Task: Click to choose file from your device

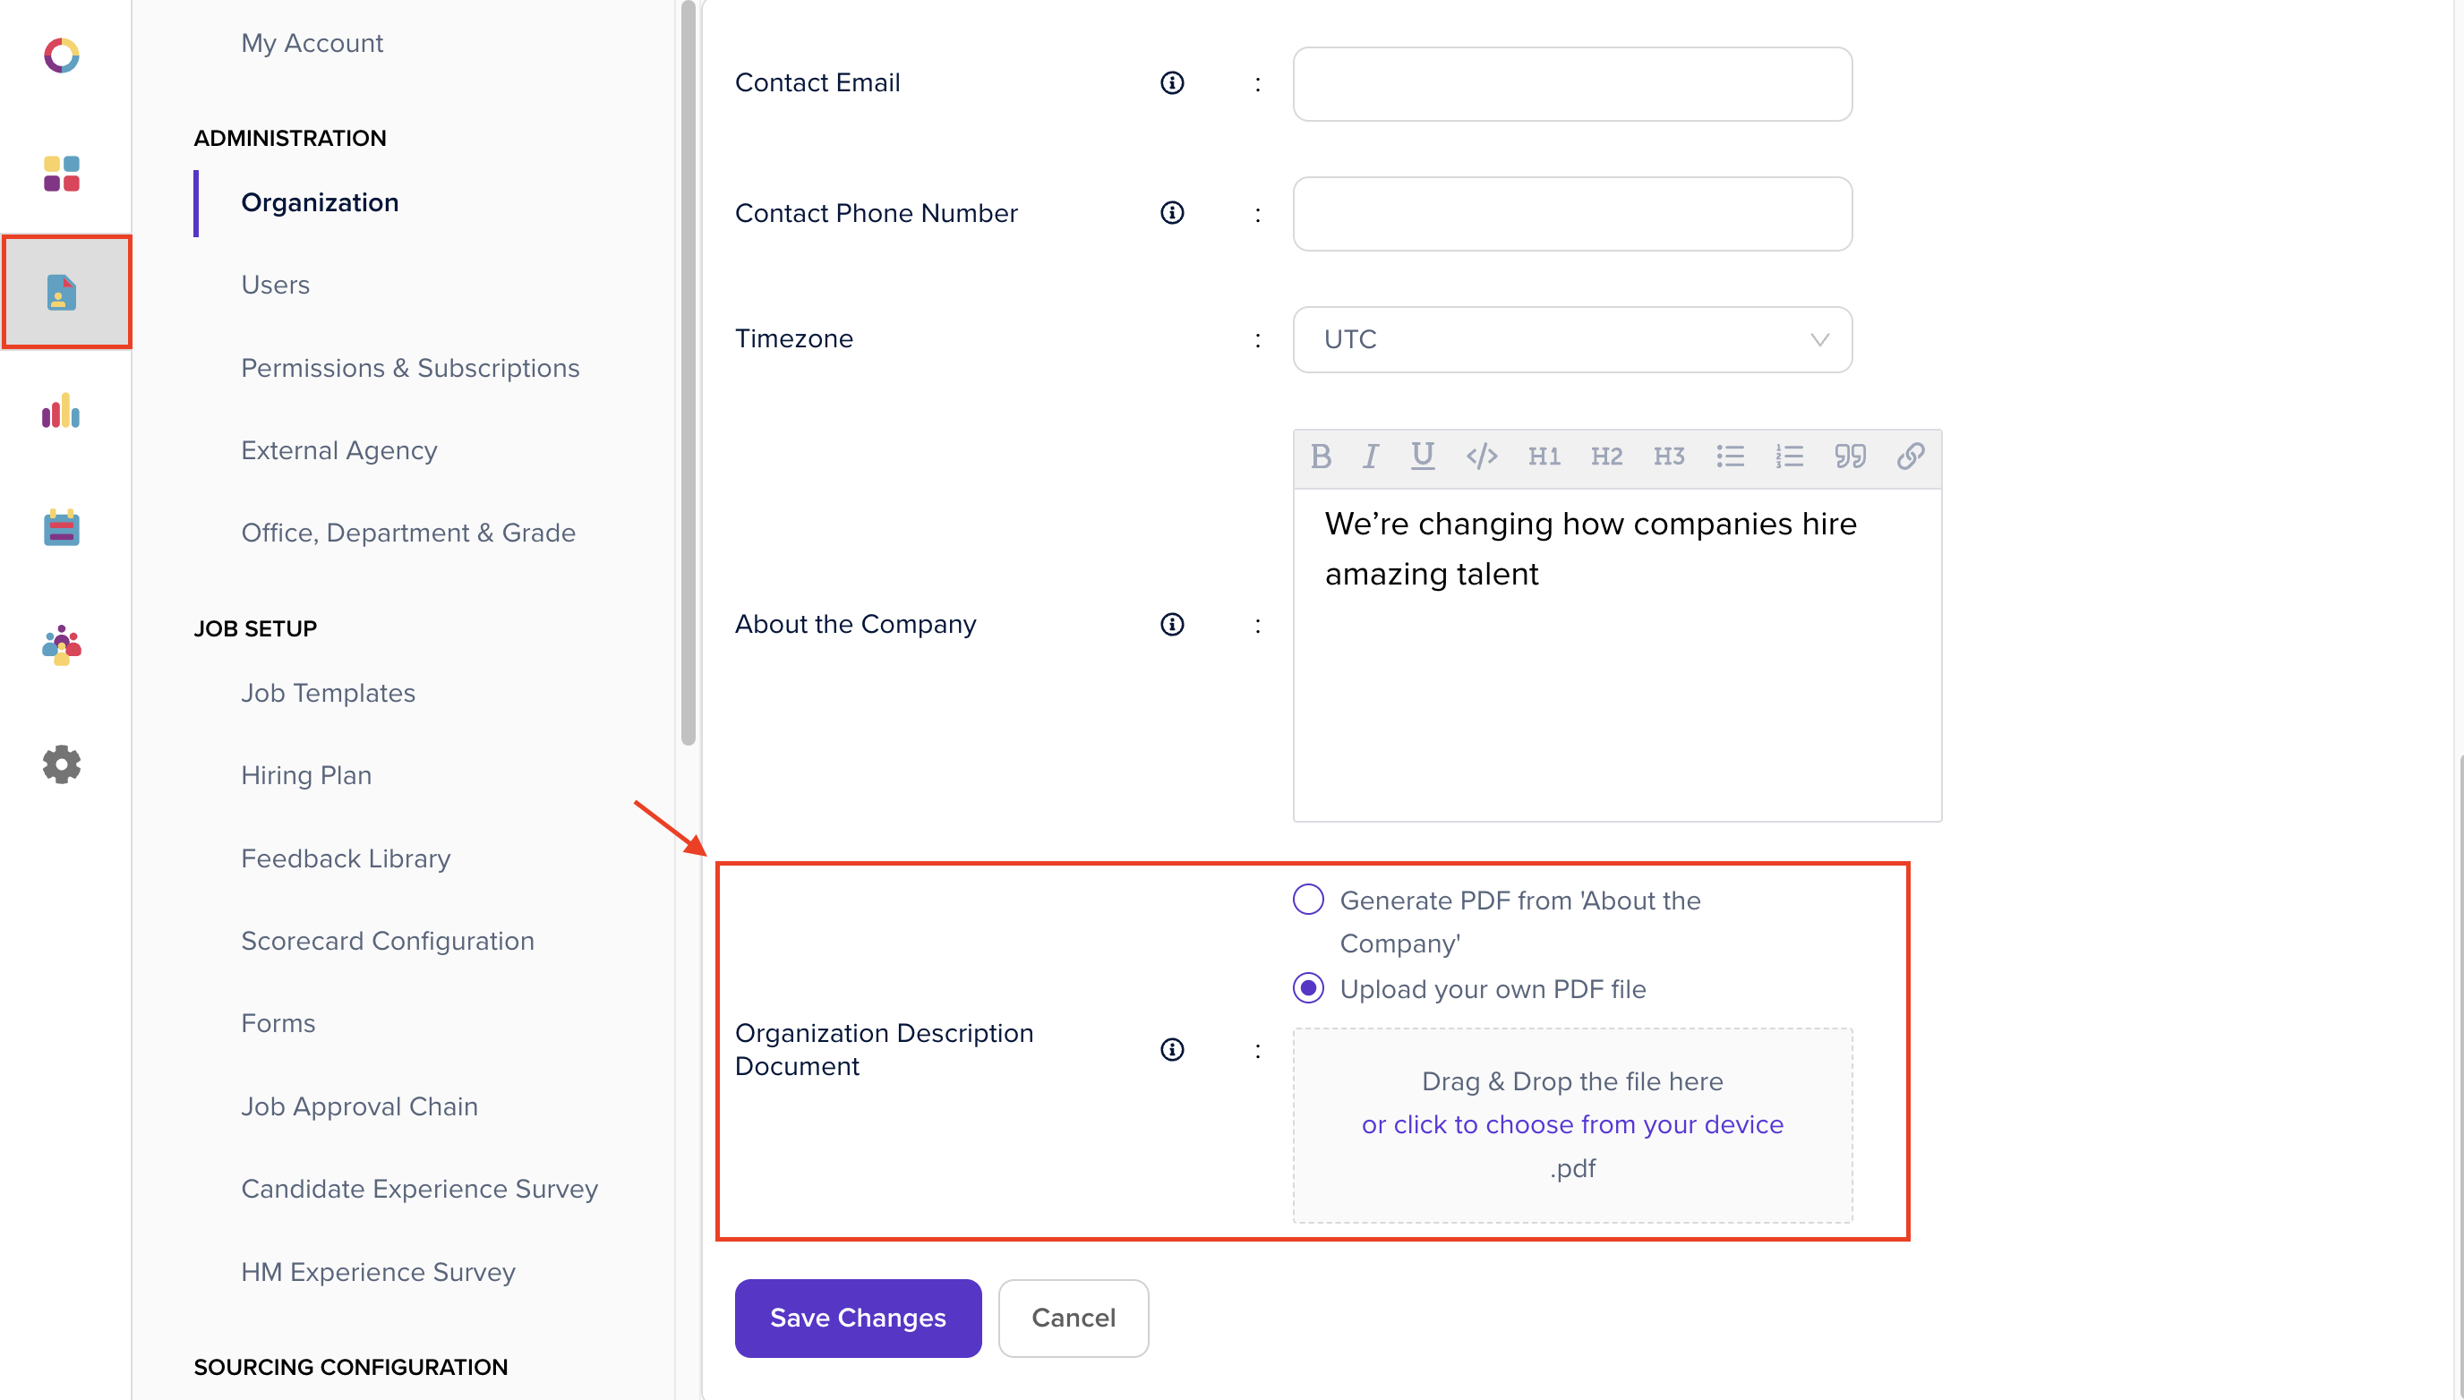Action: [1572, 1124]
